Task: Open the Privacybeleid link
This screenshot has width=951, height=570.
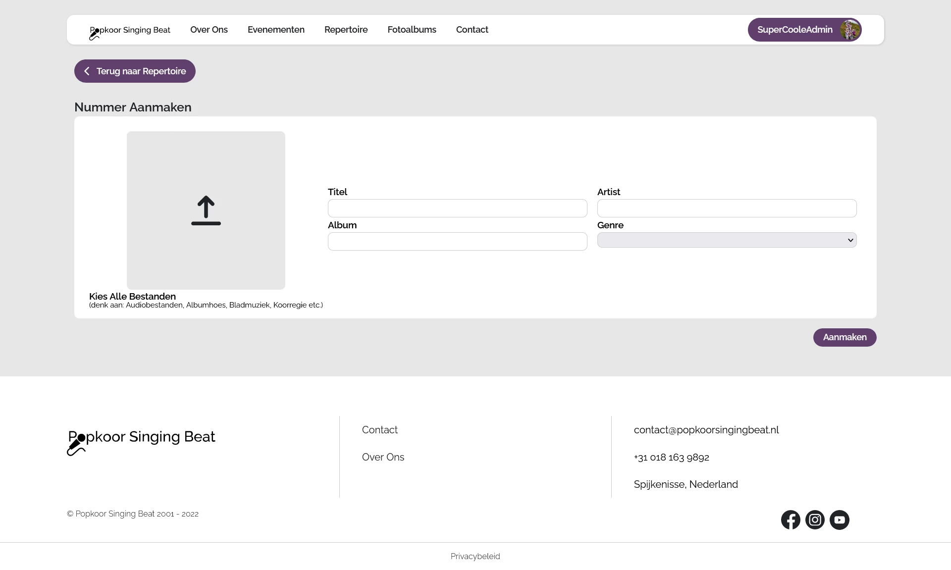Action: coord(475,556)
